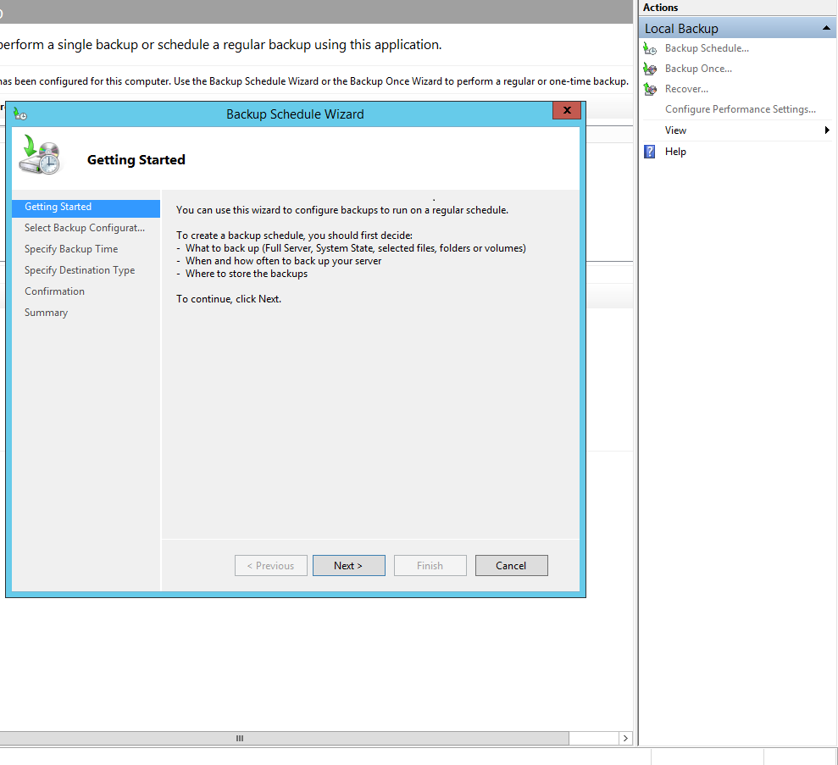This screenshot has height=765, width=838.
Task: Expand the View submenu arrow
Action: click(x=827, y=130)
